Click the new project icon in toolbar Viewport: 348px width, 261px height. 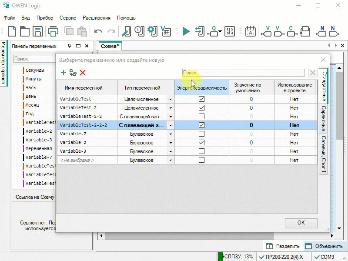pos(12,31)
